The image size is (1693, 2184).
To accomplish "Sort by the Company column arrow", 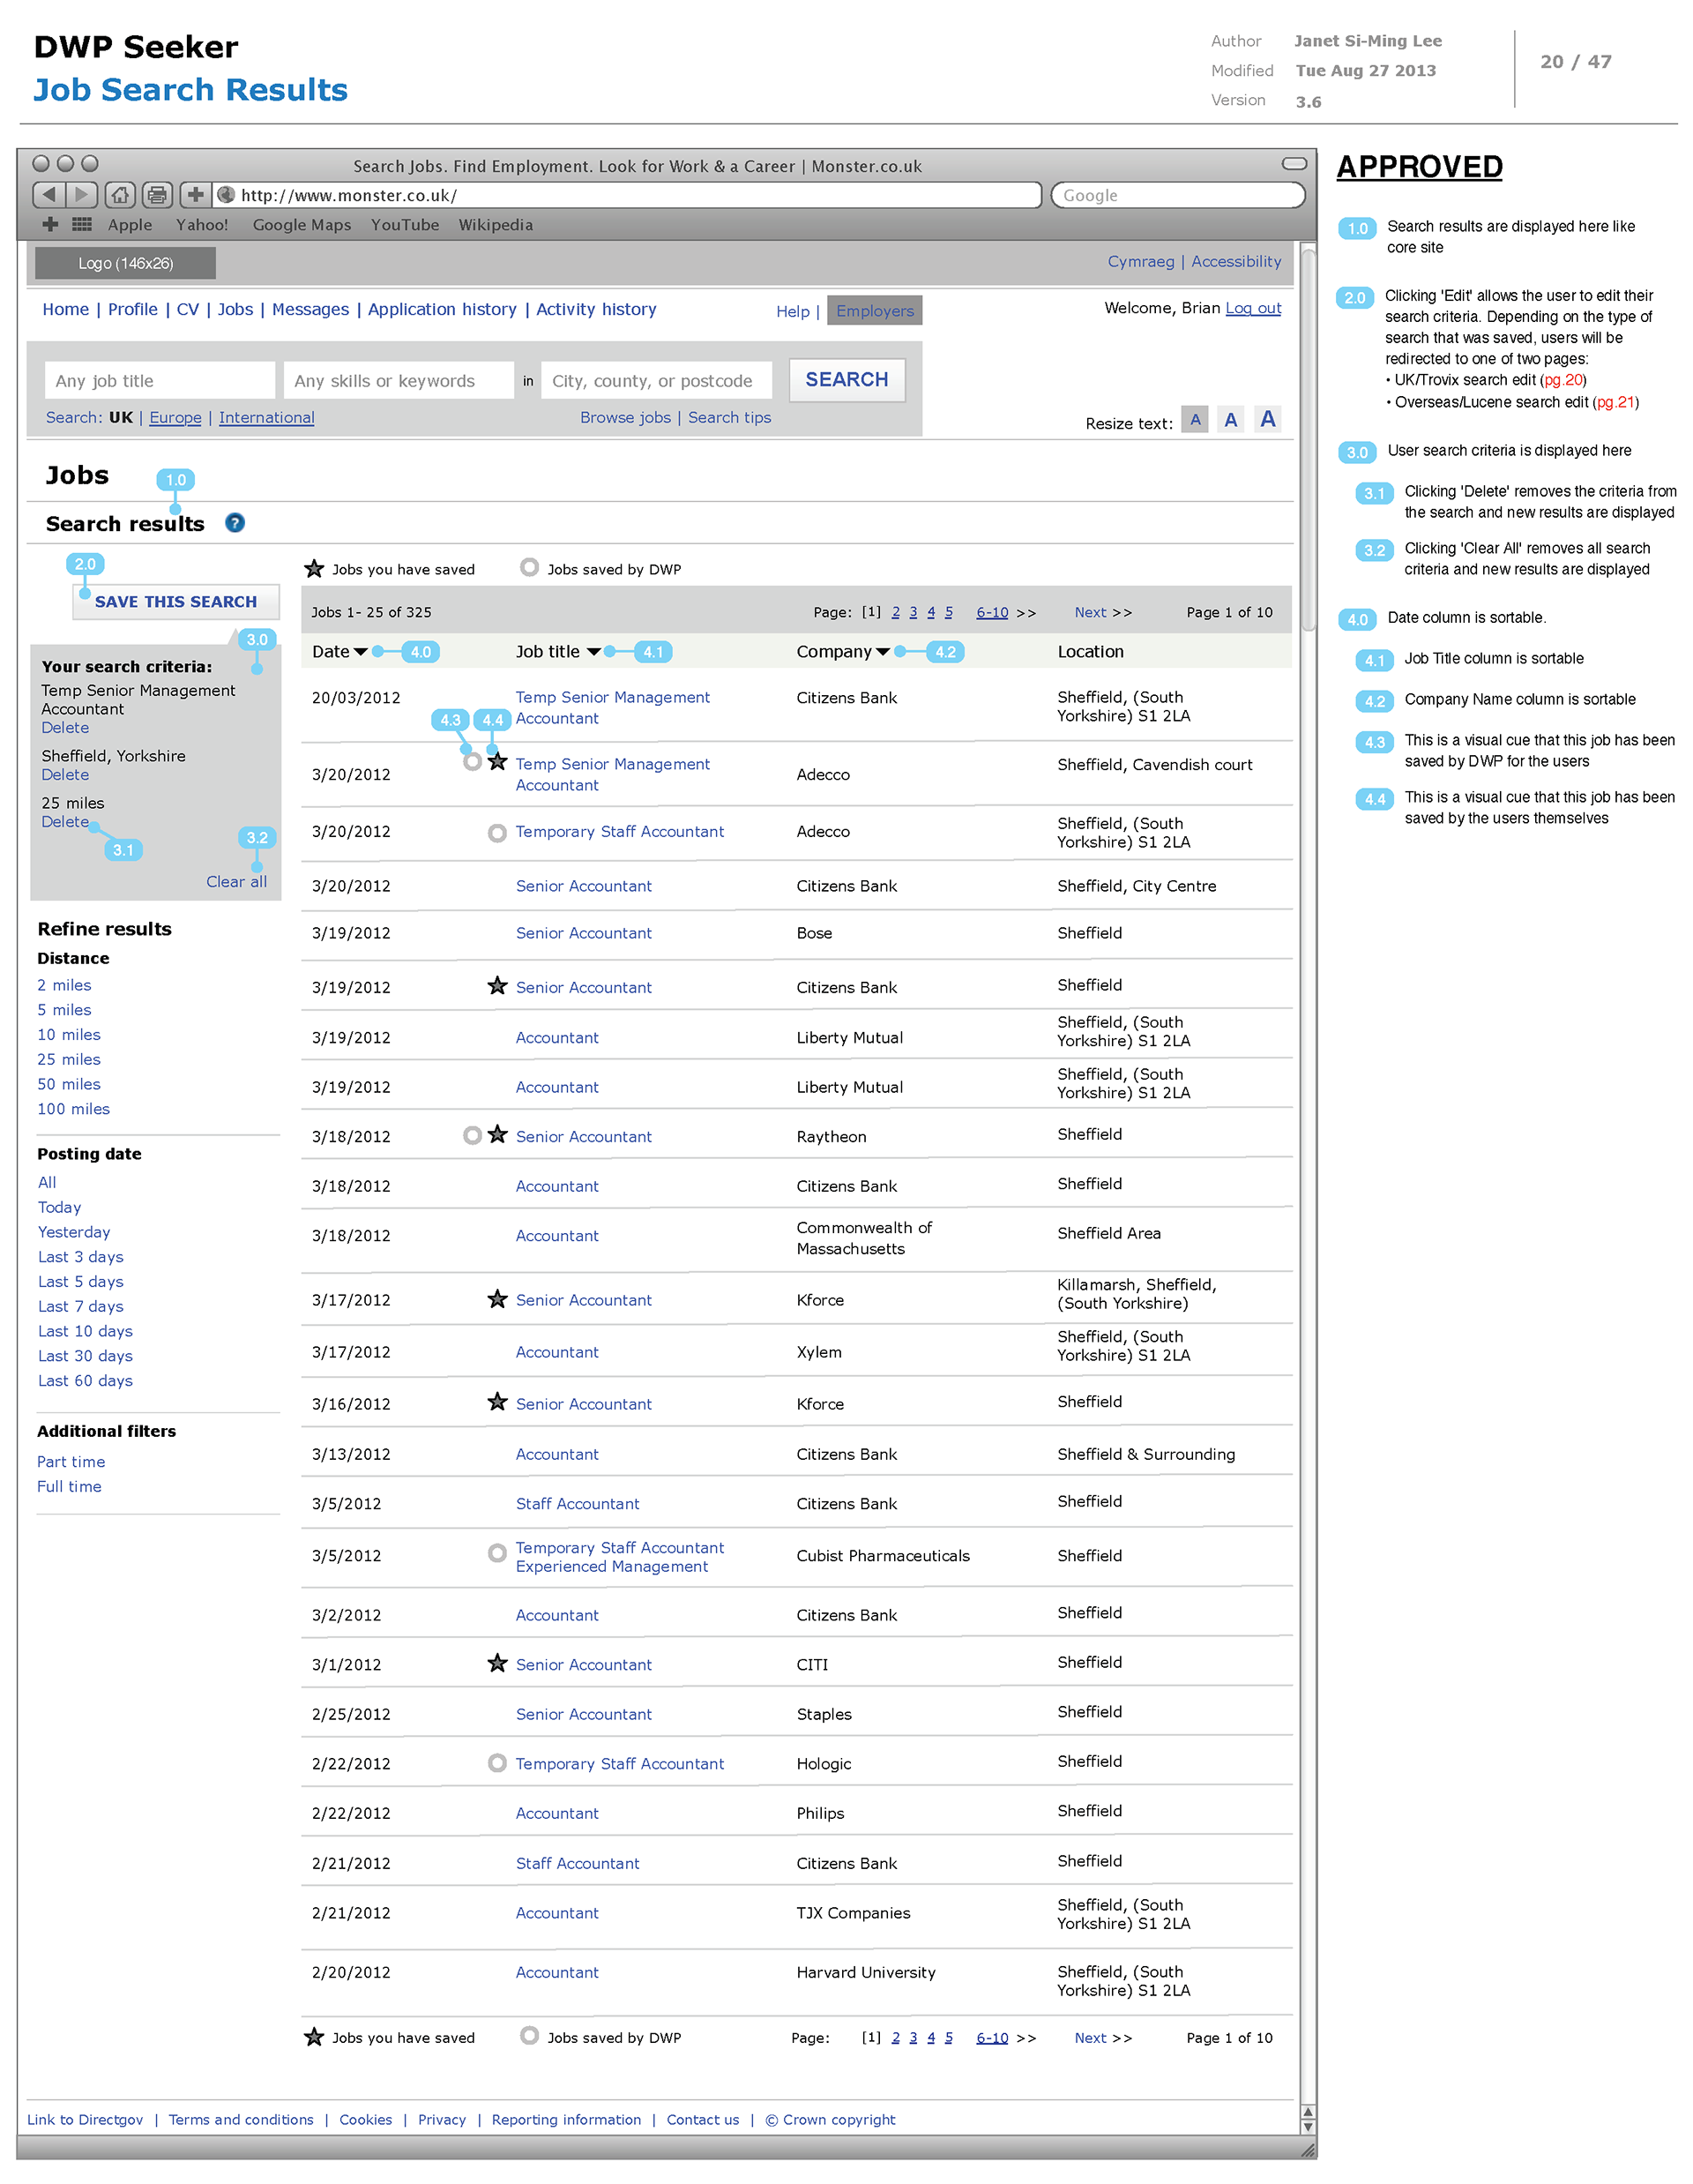I will coord(883,652).
